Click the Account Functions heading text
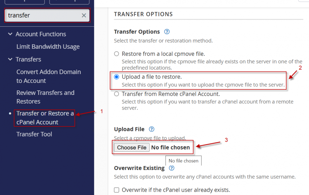 [x=41, y=34]
